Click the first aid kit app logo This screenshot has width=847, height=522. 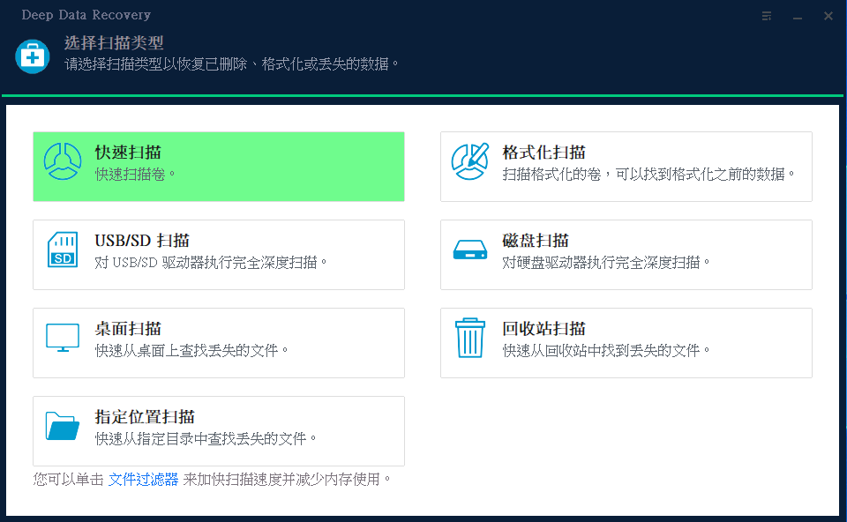pos(33,56)
